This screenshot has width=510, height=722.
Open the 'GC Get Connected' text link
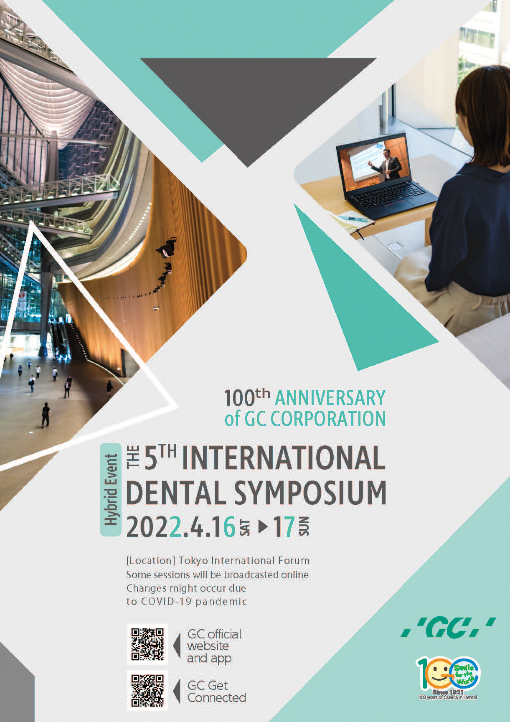pos(216,691)
